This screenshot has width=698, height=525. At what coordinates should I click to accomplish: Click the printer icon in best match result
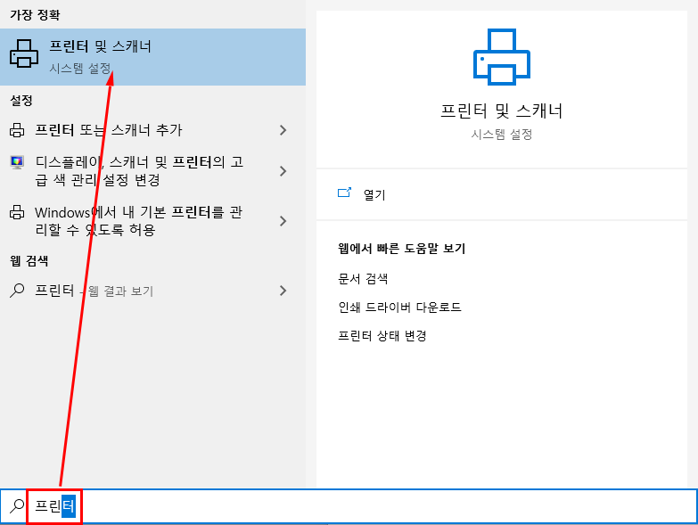click(24, 53)
